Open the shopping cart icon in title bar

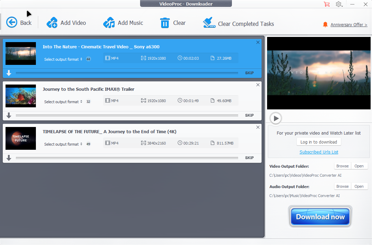coord(327,4)
